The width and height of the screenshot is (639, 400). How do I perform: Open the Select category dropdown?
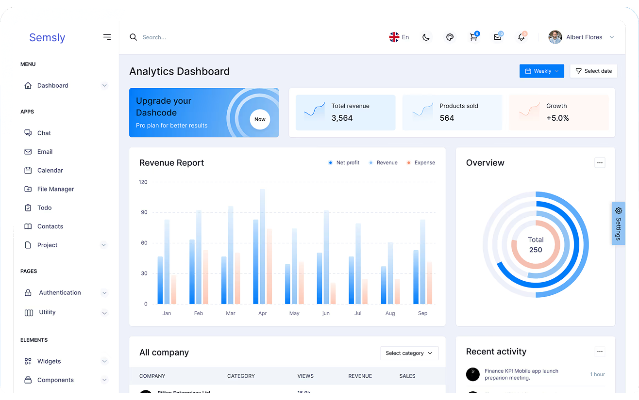pos(409,353)
